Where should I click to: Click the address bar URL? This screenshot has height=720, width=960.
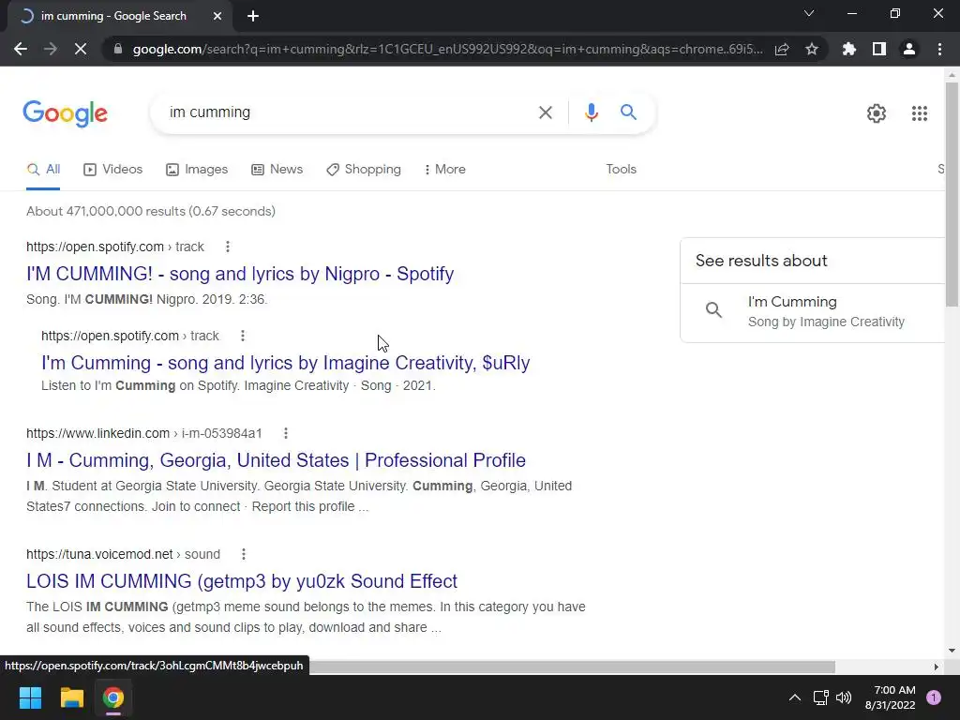447,49
